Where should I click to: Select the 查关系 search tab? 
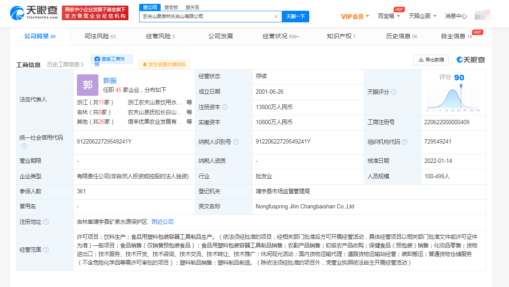[x=192, y=7]
